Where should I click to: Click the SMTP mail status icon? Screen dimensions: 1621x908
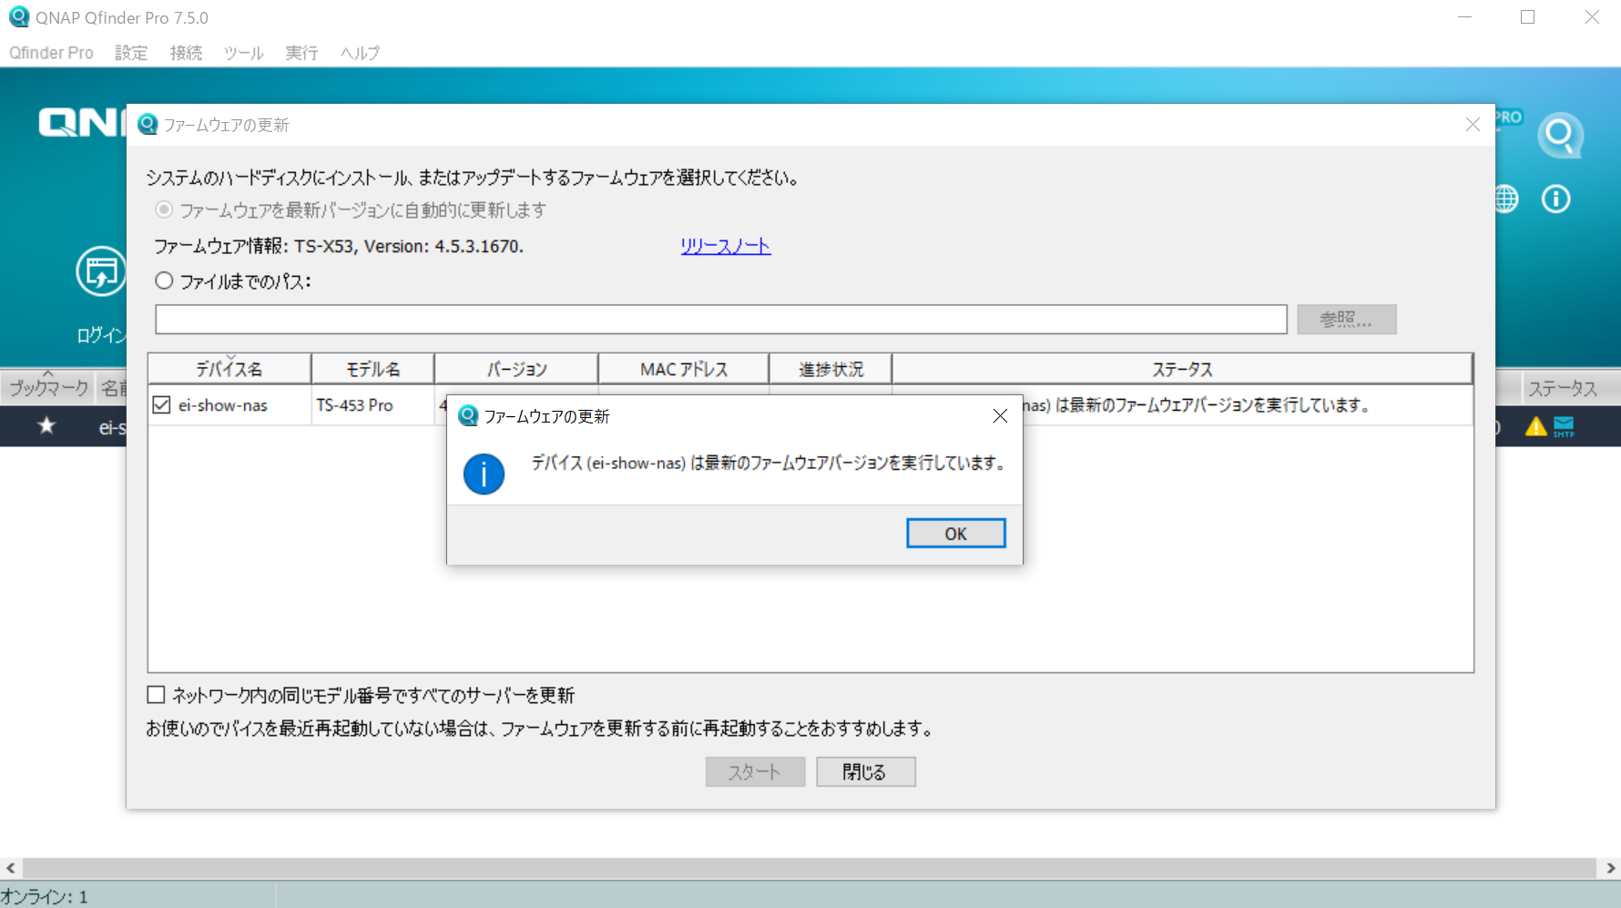click(x=1564, y=426)
